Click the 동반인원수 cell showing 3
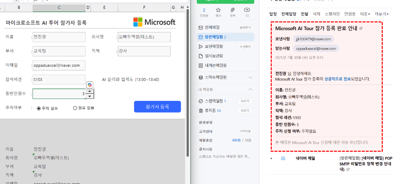The image size is (394, 184). [x=59, y=94]
